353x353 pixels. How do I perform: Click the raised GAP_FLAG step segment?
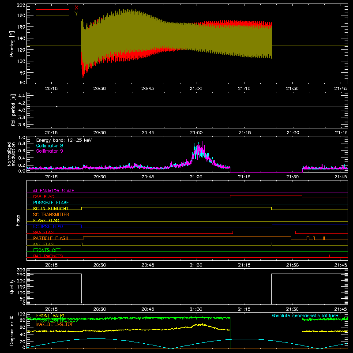266,195
